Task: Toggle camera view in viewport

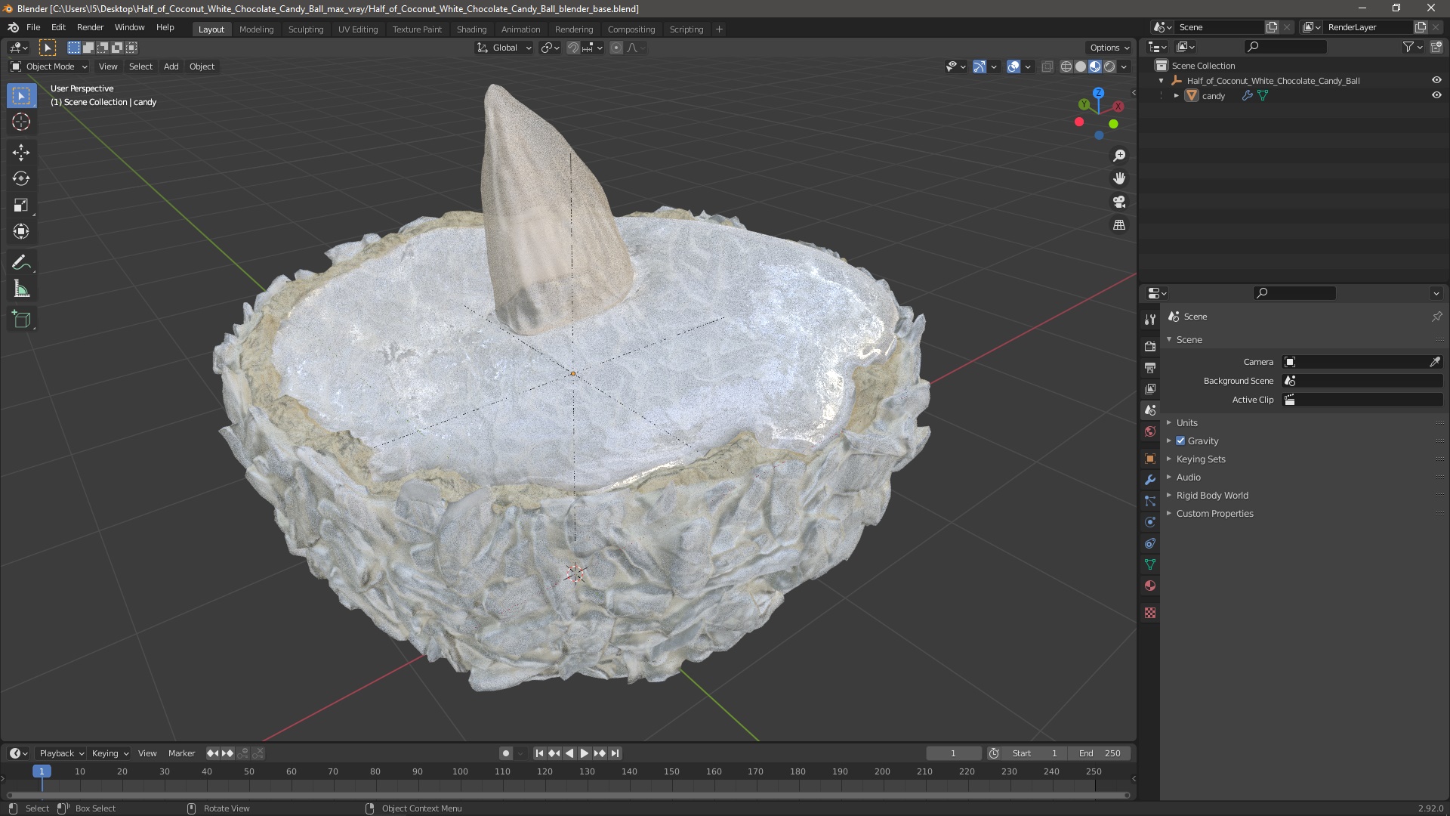Action: pos(1119,202)
